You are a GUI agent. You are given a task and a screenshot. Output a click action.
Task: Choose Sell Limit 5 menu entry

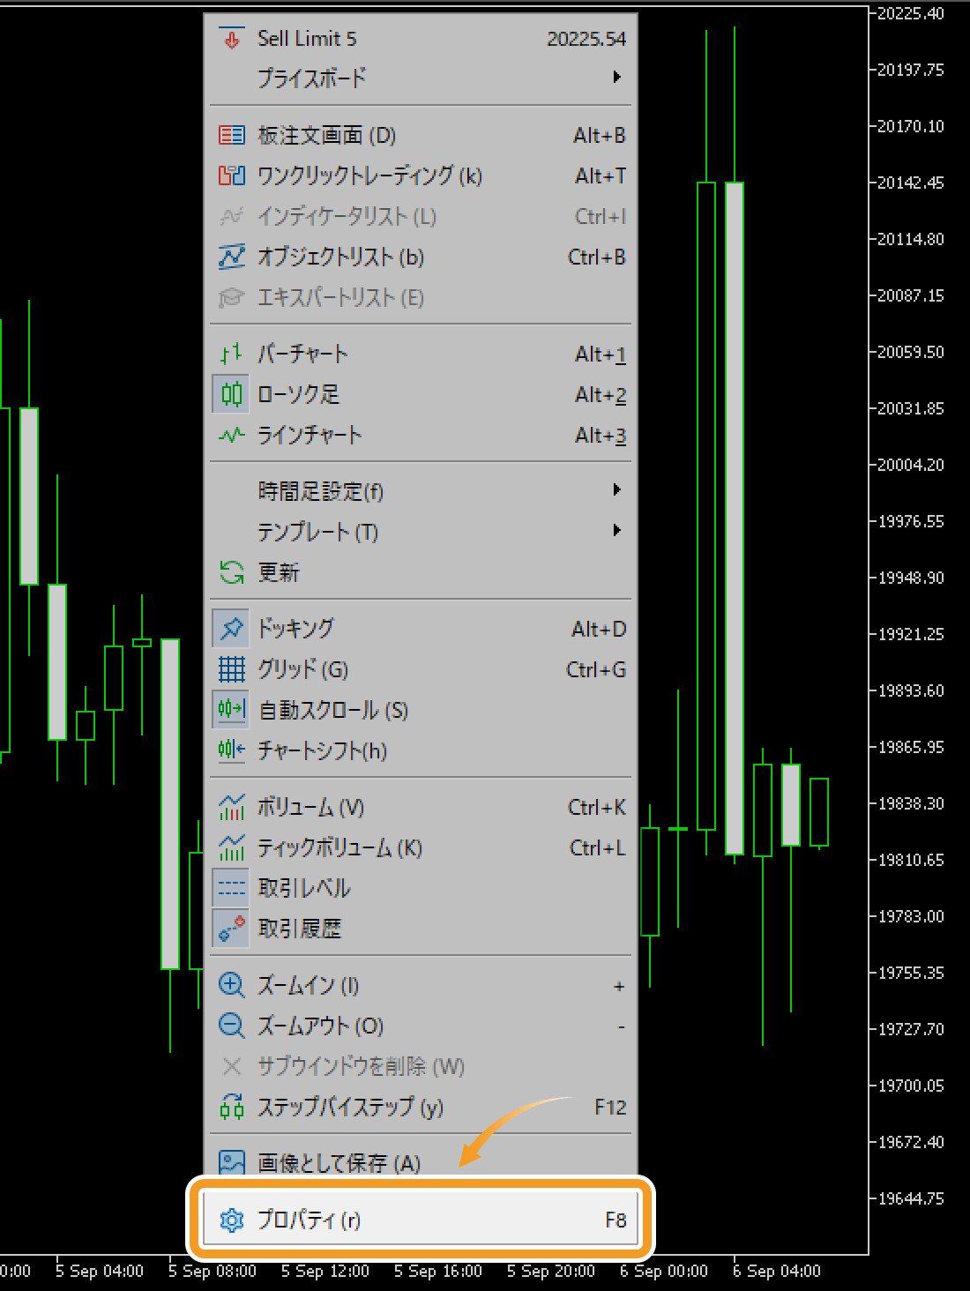tap(422, 39)
